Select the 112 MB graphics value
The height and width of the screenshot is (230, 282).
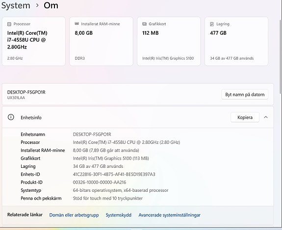(x=151, y=33)
